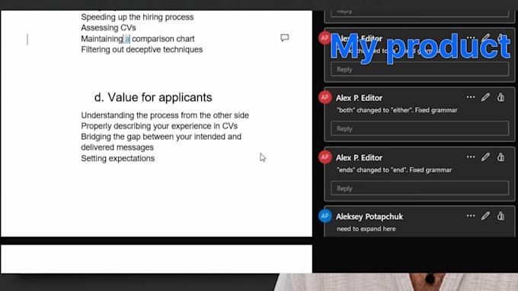Like the "both" changed to "either" comment
This screenshot has height=291, width=518.
click(500, 97)
